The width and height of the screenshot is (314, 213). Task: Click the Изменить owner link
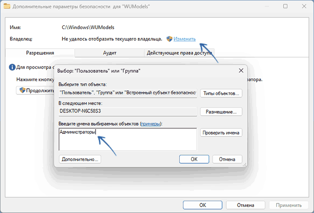click(x=184, y=39)
